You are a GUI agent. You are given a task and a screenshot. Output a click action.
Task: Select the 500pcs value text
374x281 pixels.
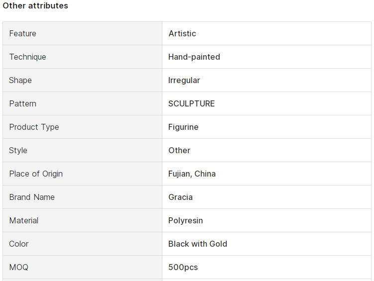[183, 267]
